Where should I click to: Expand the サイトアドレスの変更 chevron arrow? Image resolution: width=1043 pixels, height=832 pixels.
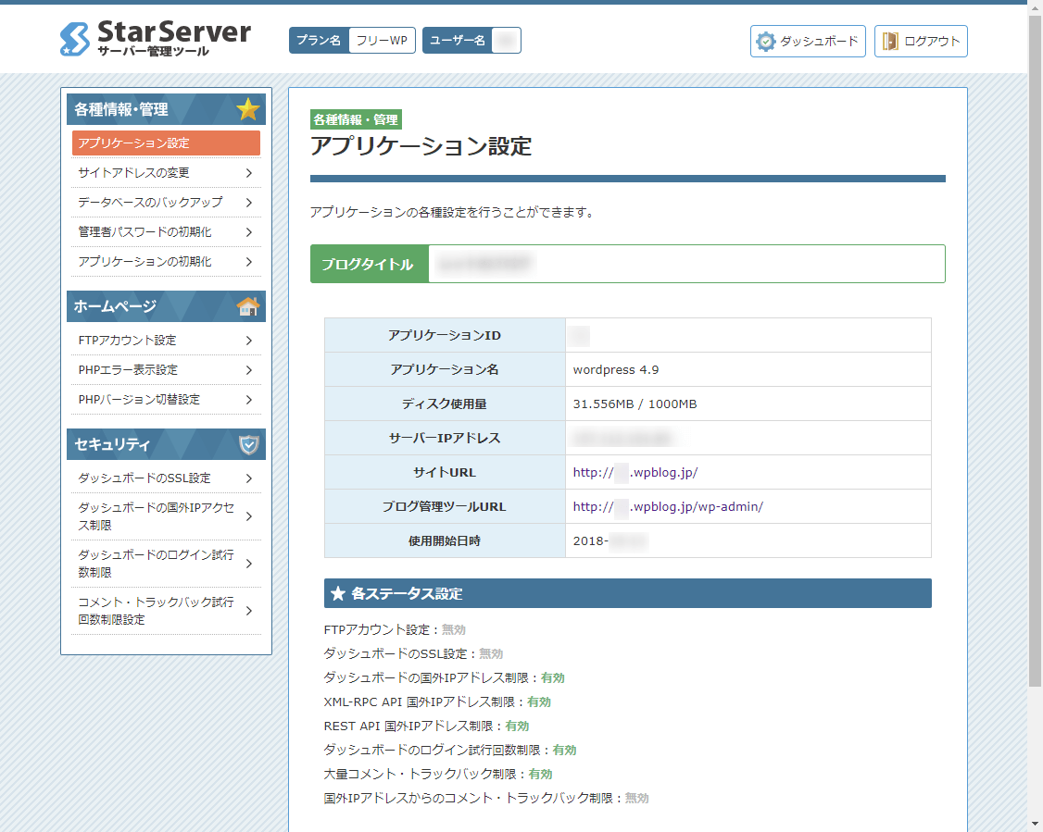tap(249, 173)
